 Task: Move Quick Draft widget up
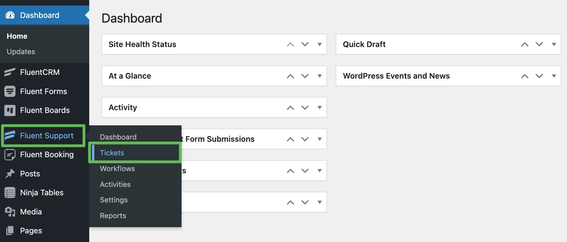pyautogui.click(x=525, y=44)
